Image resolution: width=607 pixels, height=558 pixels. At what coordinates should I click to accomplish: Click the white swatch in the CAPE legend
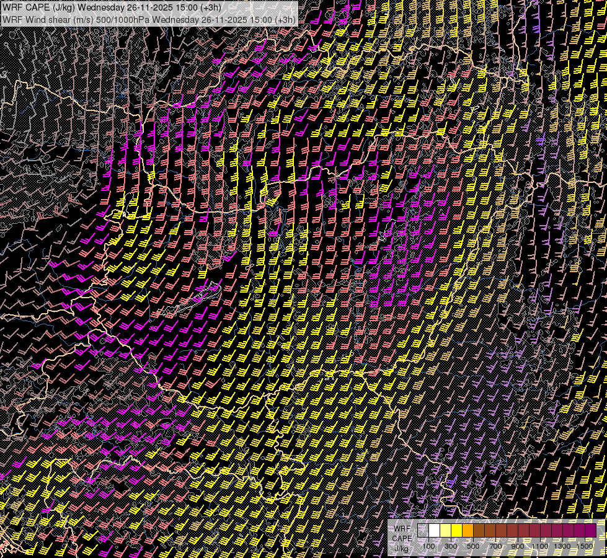click(435, 531)
